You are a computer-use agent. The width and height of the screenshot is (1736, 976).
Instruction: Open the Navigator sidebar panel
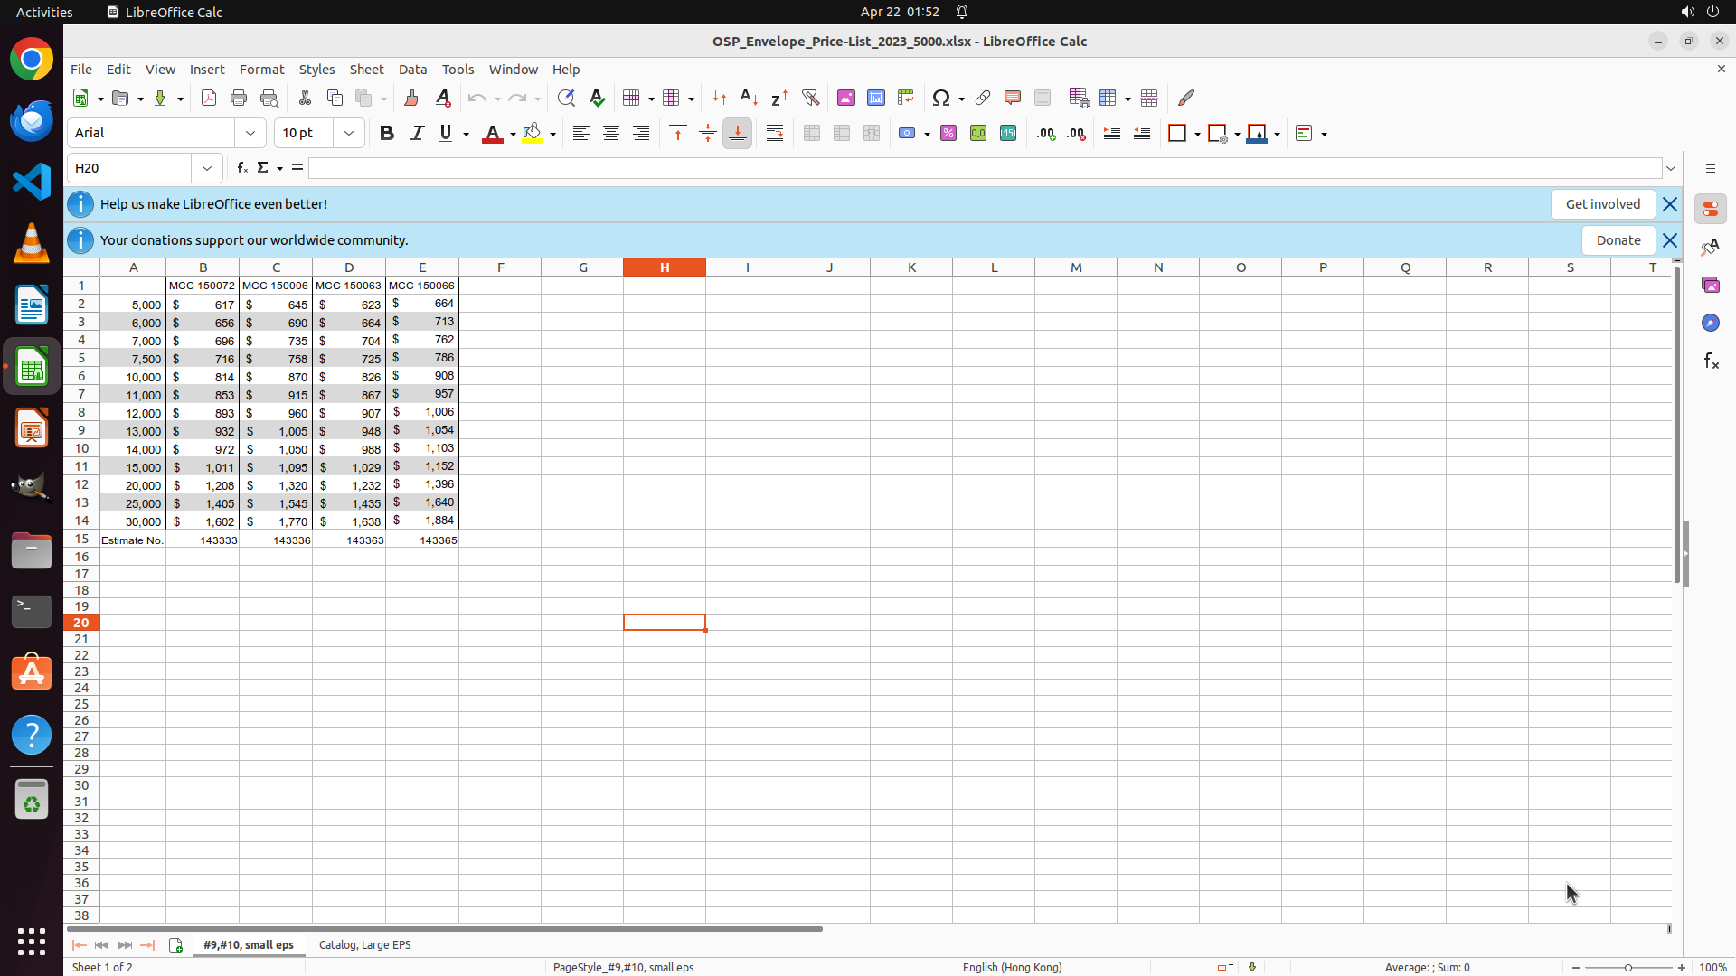coord(1711,324)
